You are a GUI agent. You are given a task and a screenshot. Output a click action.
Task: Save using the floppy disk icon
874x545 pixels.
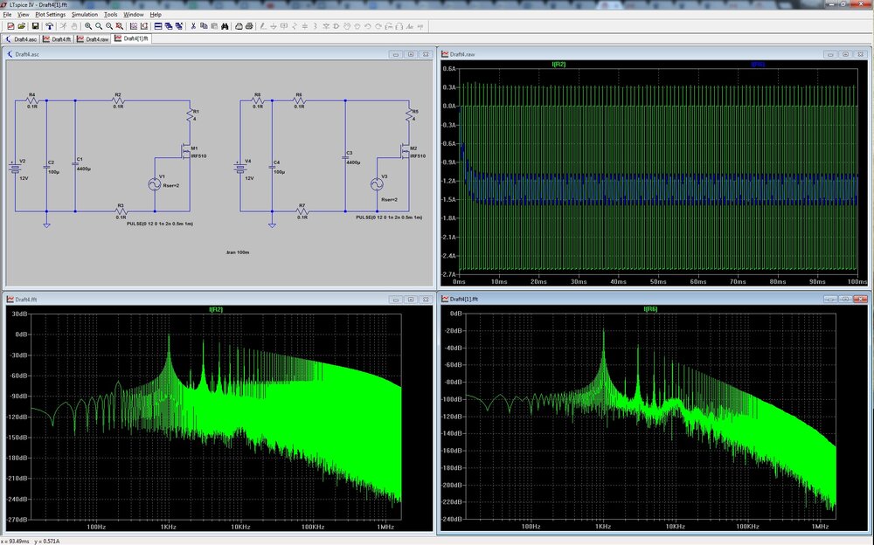[x=35, y=26]
